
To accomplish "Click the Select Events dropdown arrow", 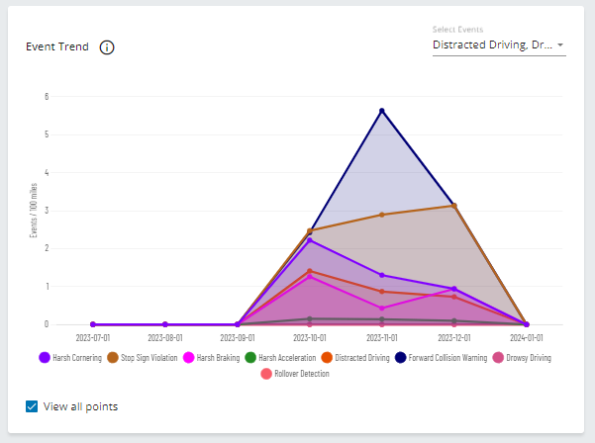I will click(x=560, y=44).
